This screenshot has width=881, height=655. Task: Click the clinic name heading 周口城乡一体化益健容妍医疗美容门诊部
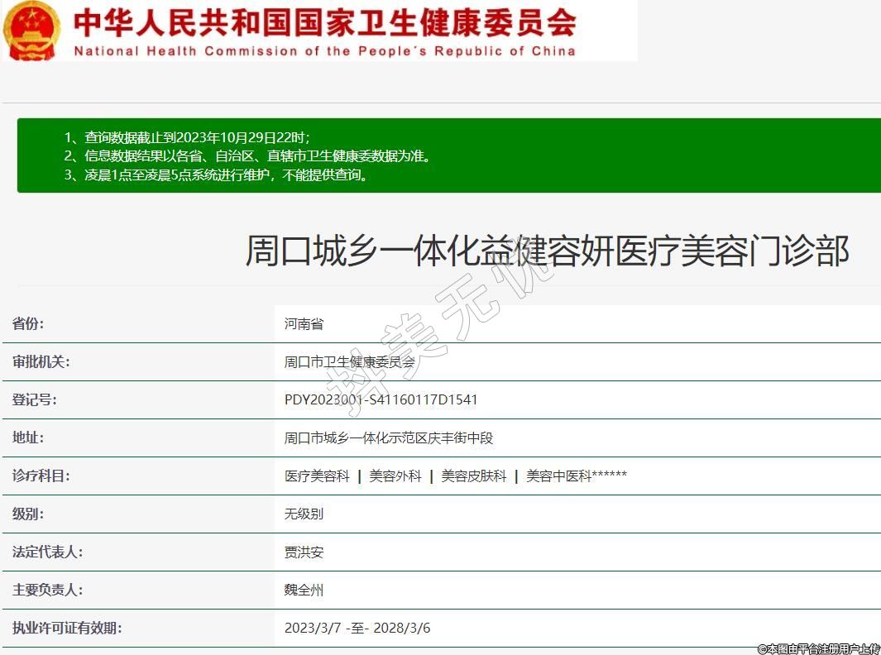(x=547, y=250)
